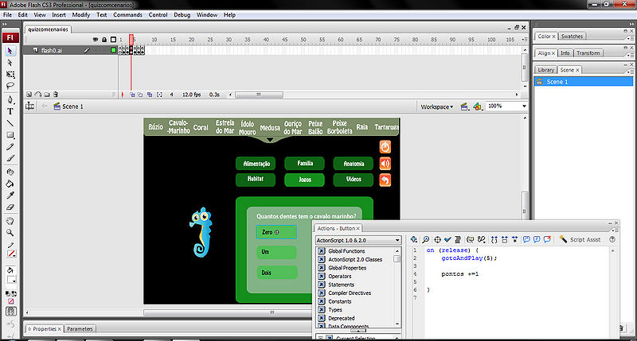Select the Text tool in toolbox

pos(10,111)
